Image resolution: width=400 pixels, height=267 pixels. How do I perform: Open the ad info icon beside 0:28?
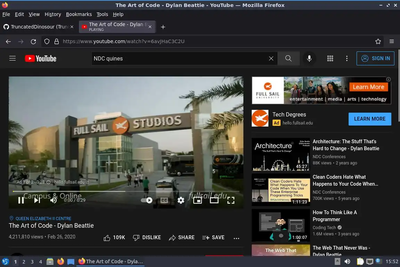(49, 182)
